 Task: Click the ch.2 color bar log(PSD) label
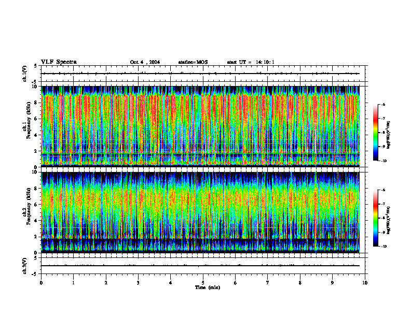(389, 220)
